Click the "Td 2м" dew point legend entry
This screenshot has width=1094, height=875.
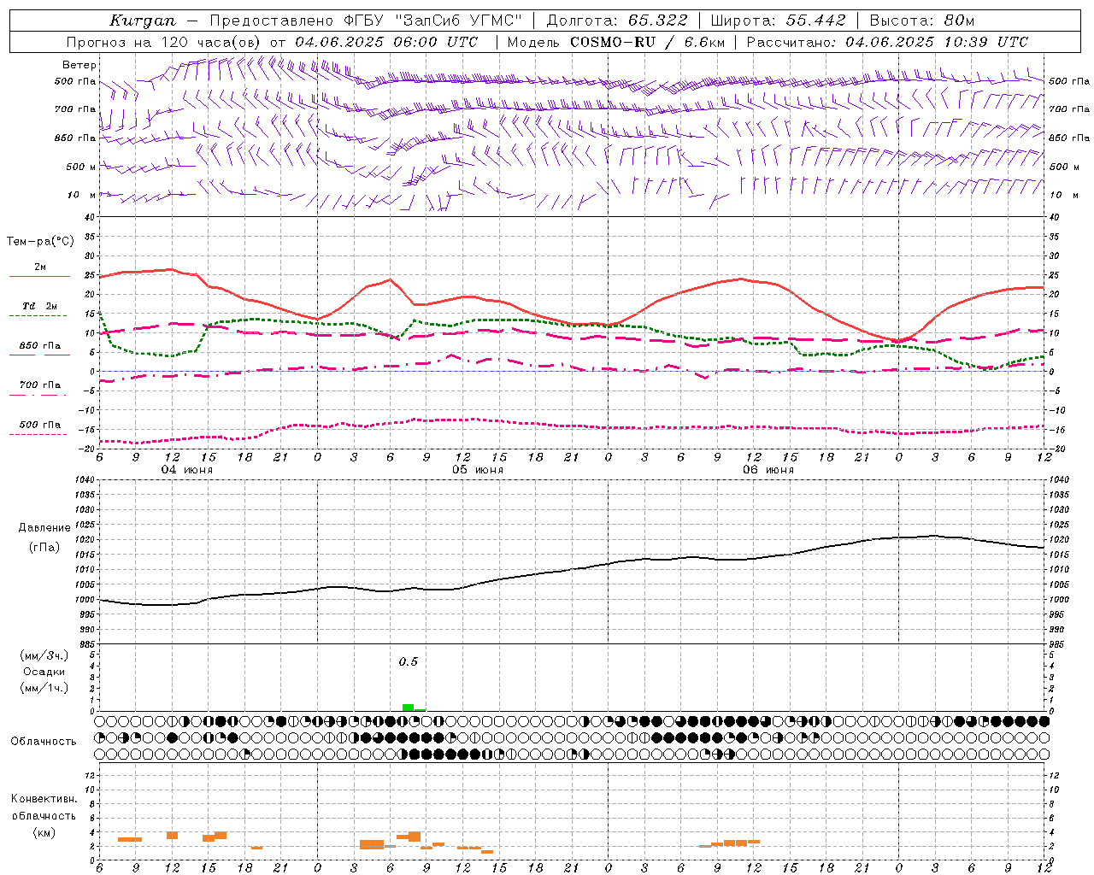click(40, 306)
